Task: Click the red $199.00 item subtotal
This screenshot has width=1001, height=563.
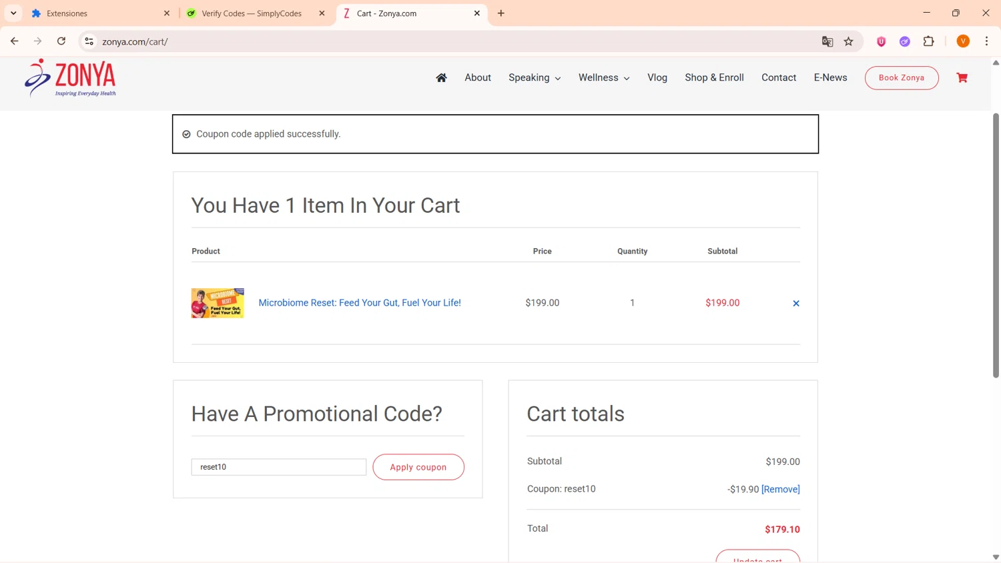Action: click(x=722, y=303)
